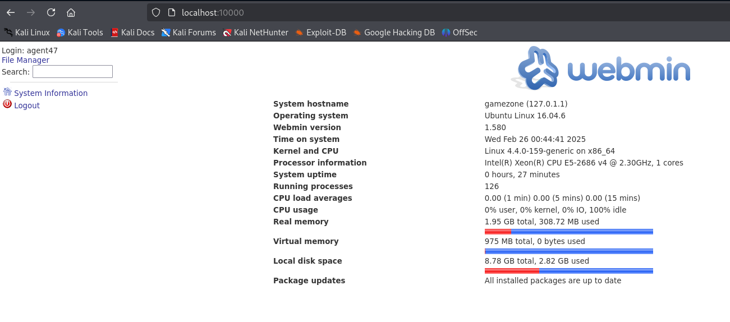This screenshot has height=322, width=730.
Task: Open the Kali Forums bookmark
Action: (x=189, y=33)
